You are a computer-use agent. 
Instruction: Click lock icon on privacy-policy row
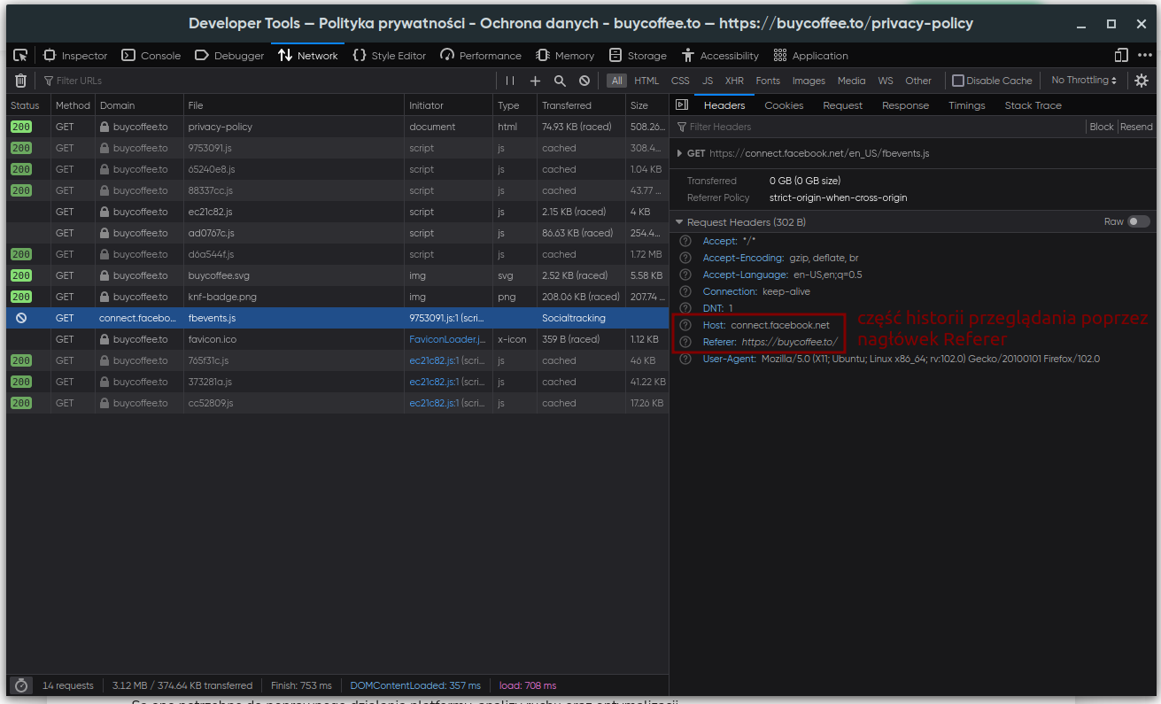coord(104,127)
